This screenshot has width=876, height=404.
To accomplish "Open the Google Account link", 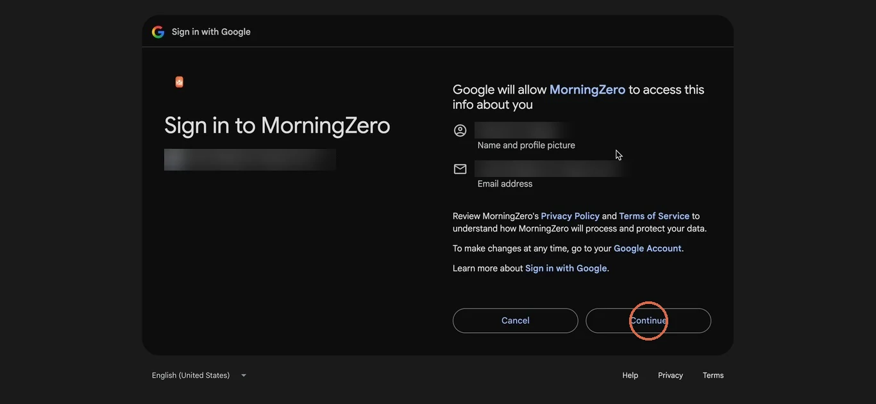I will (648, 248).
